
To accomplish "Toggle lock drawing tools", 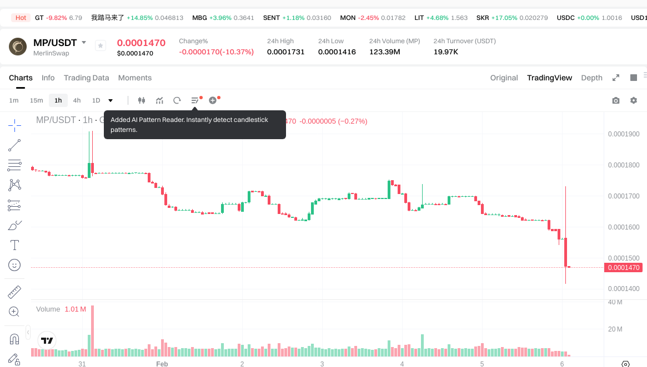I will click(14, 359).
